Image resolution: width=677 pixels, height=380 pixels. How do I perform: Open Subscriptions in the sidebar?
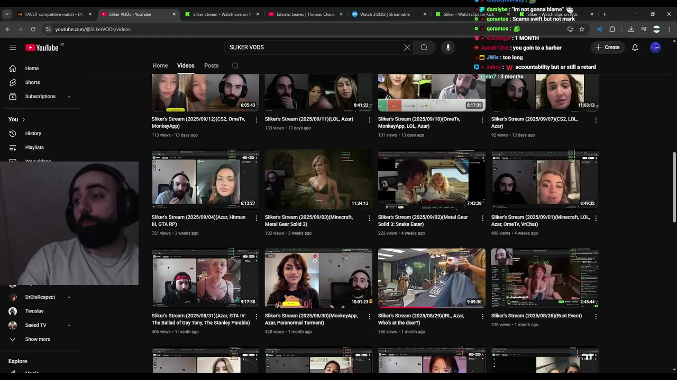click(40, 97)
